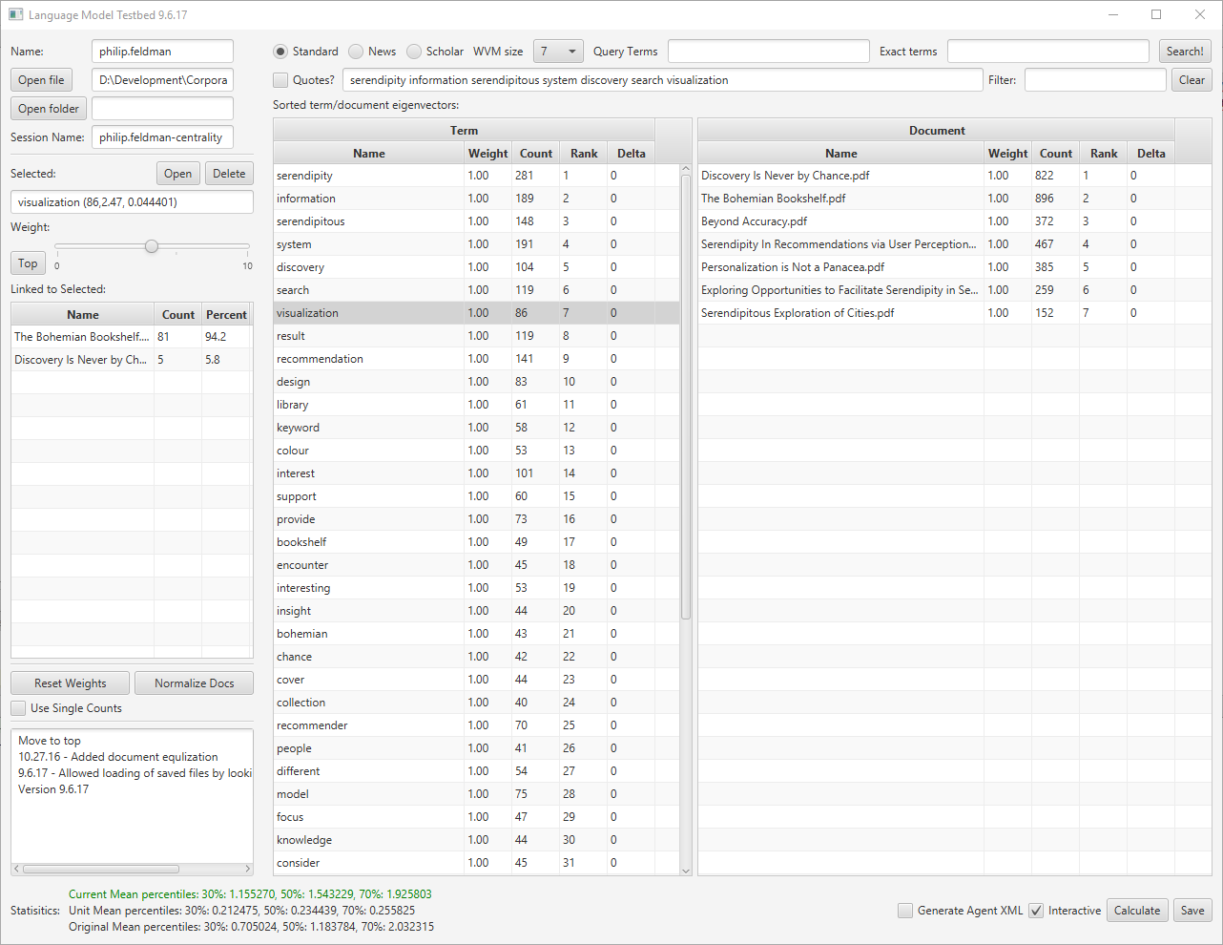The width and height of the screenshot is (1223, 945).
Task: Toggle Use Single Counts checkbox
Action: coord(19,708)
